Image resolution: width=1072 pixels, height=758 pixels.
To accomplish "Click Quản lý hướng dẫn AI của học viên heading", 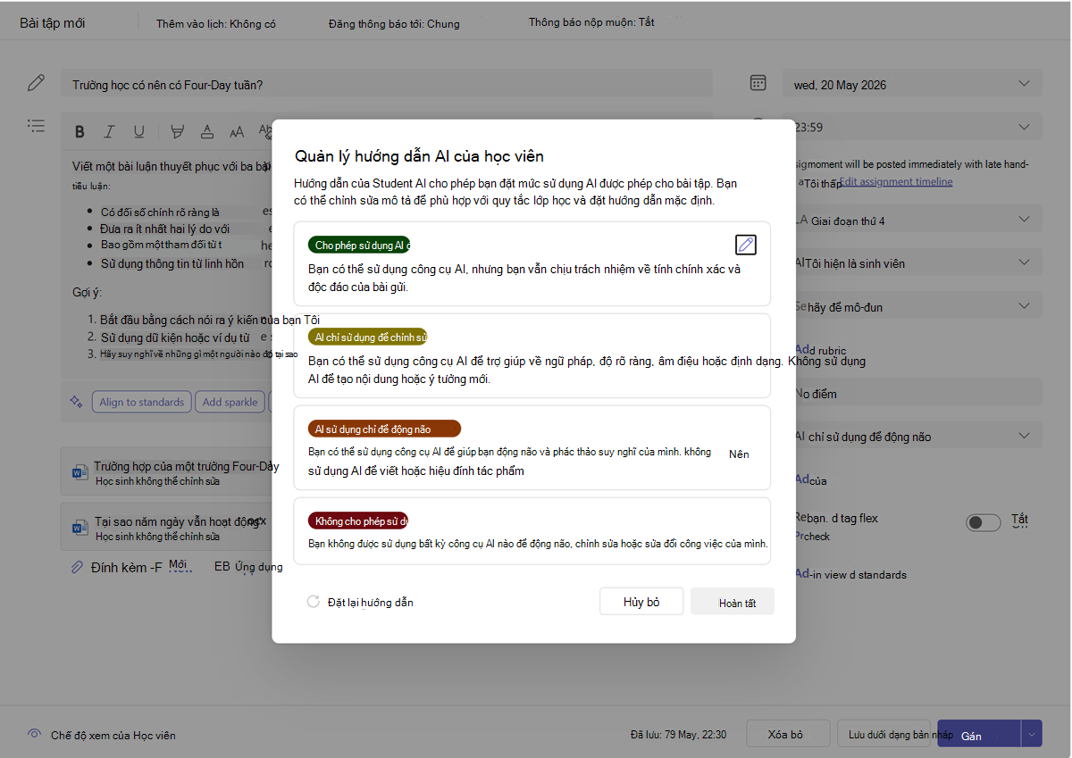I will pos(419,156).
